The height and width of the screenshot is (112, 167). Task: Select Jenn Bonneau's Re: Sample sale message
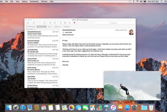click(x=43, y=53)
